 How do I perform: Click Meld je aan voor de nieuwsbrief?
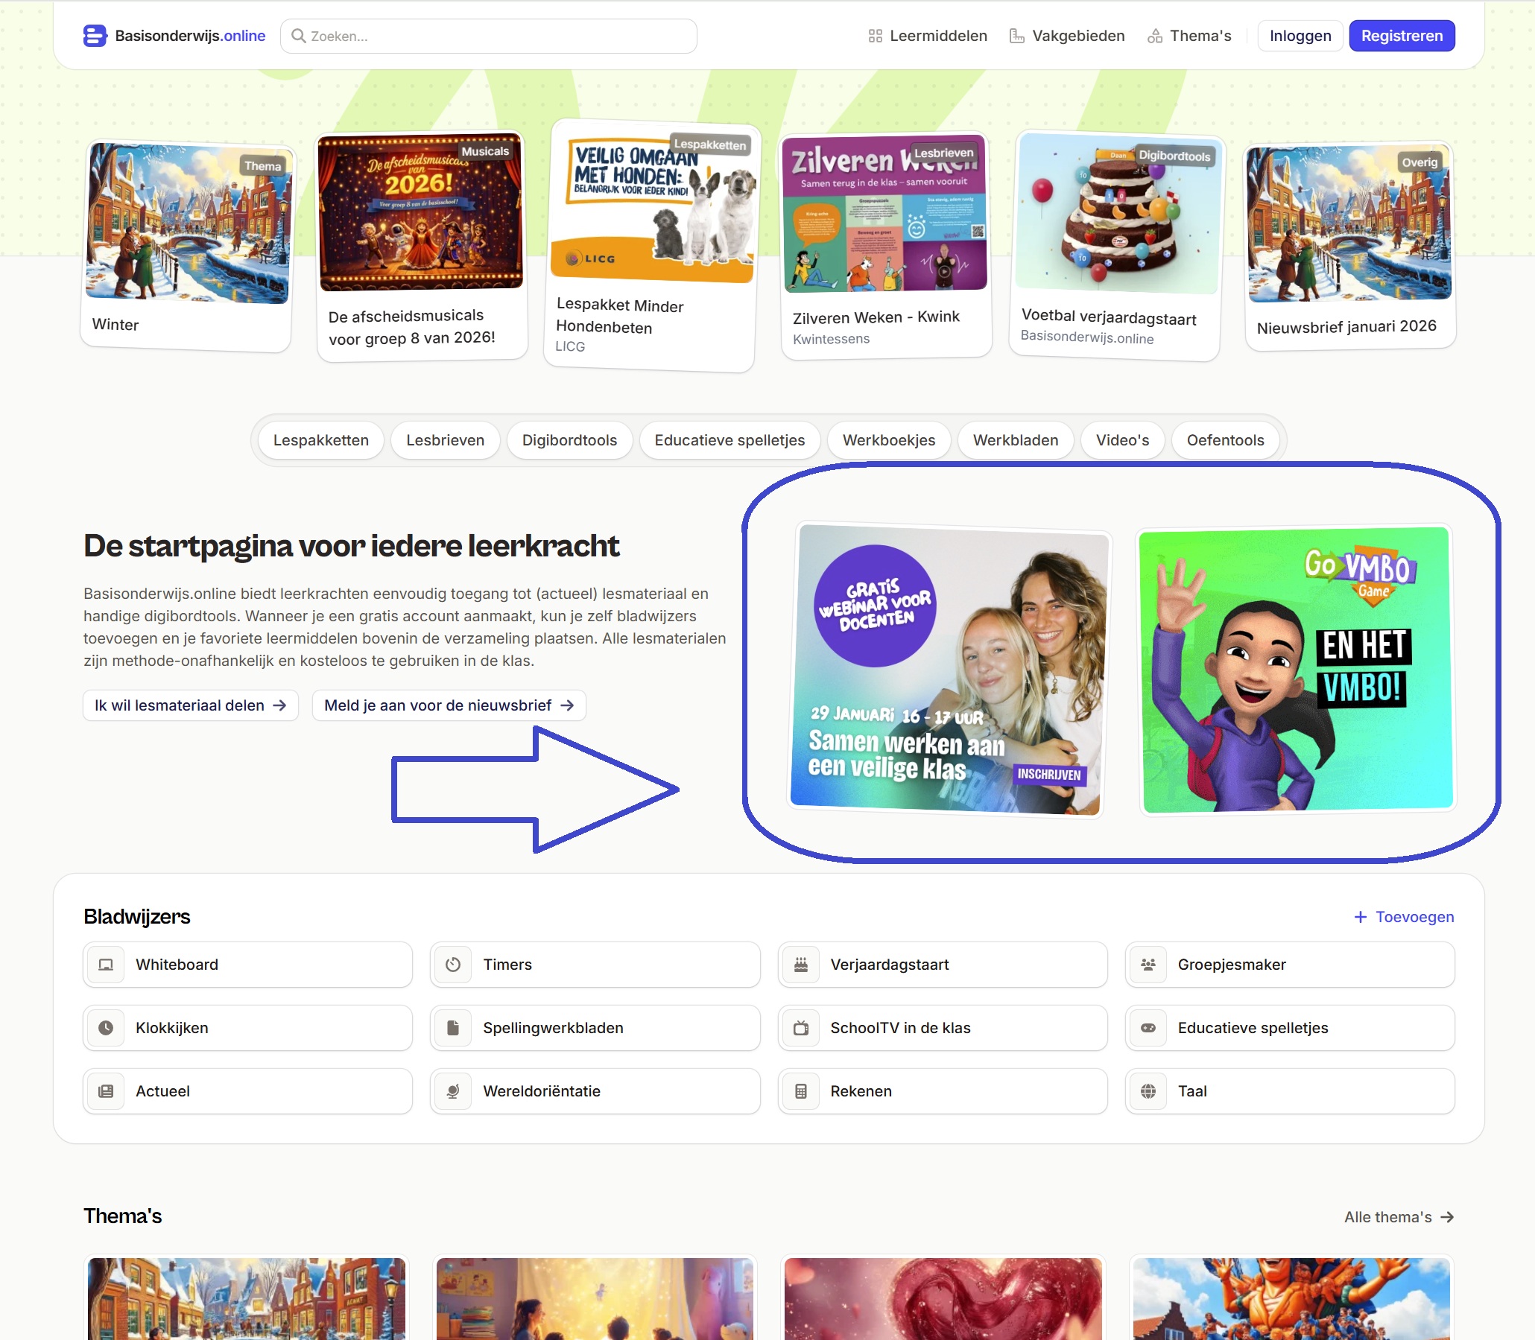449,705
